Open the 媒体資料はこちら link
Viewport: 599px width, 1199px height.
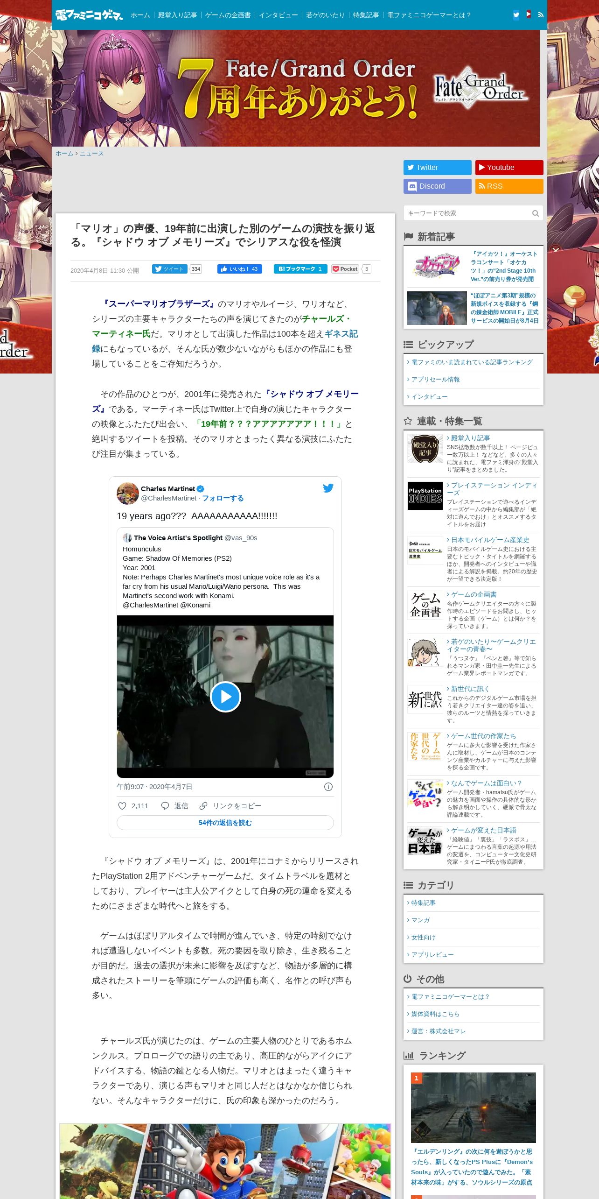(435, 1014)
